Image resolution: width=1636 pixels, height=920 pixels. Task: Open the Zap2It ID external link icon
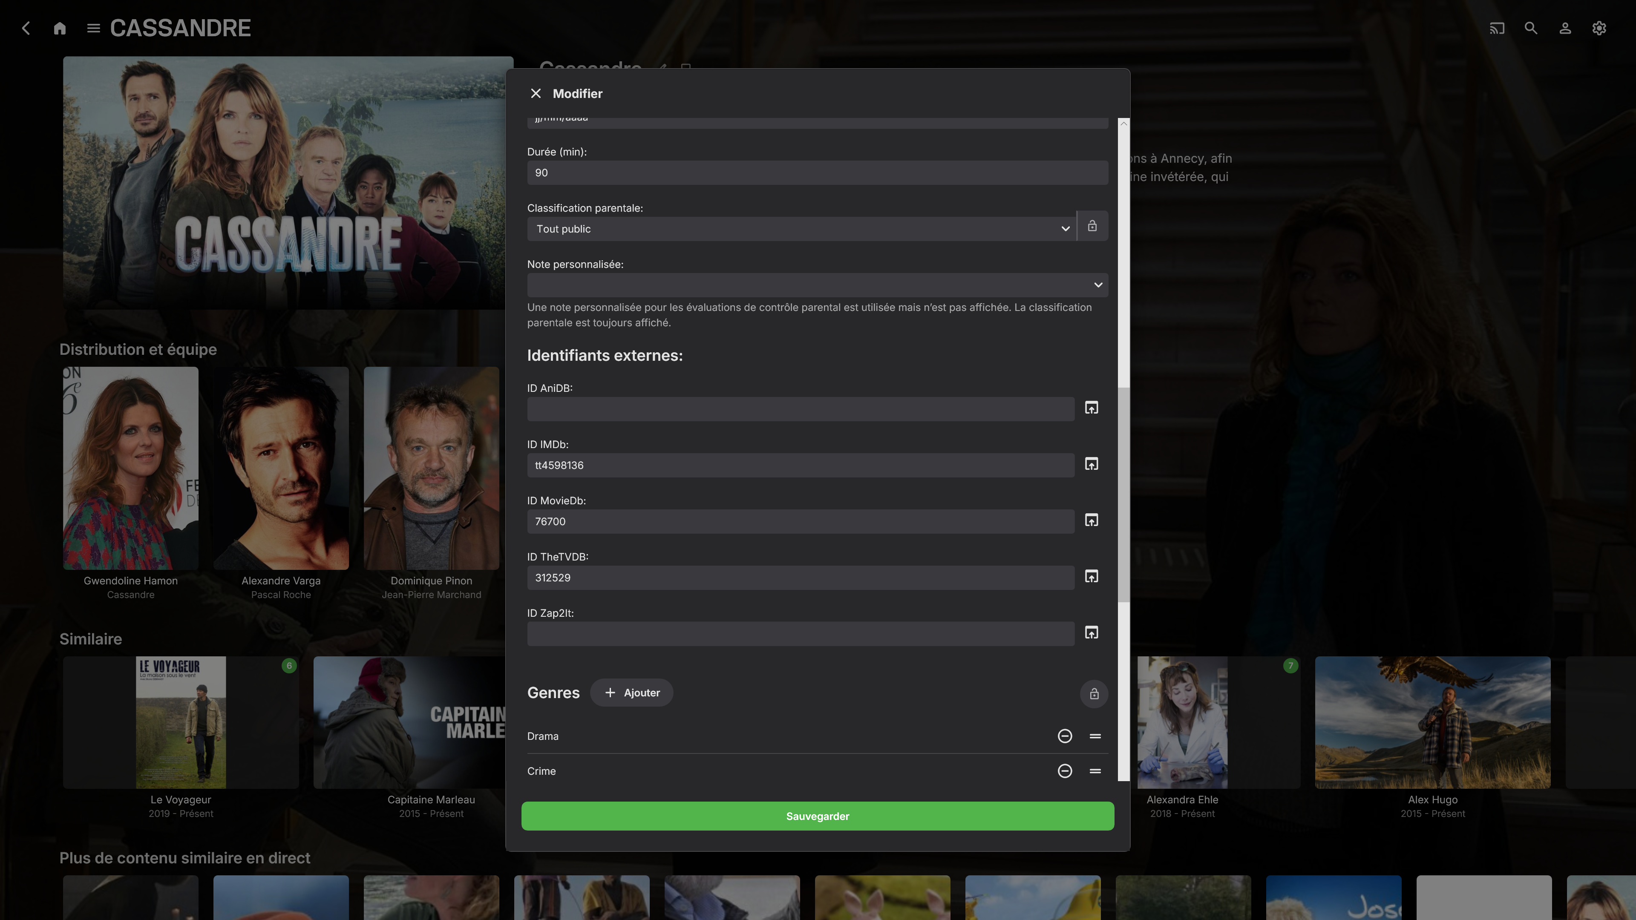click(x=1091, y=633)
